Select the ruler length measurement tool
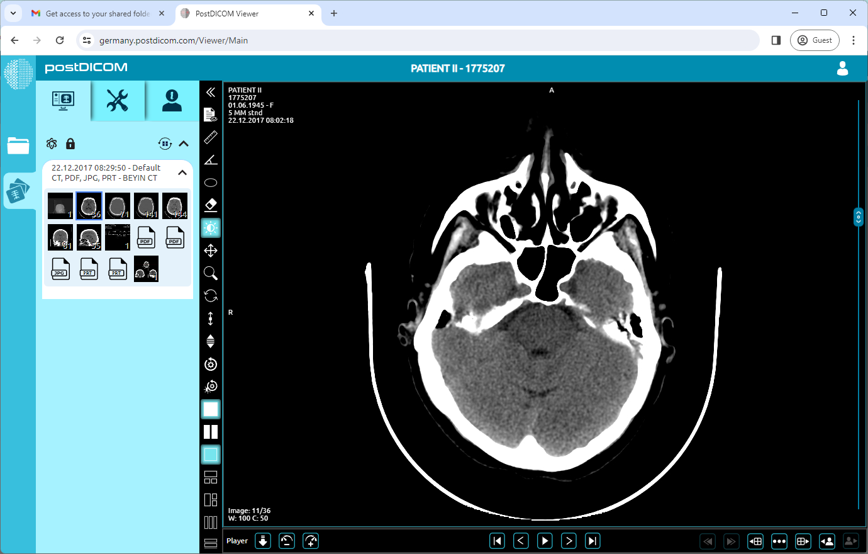 coord(211,137)
